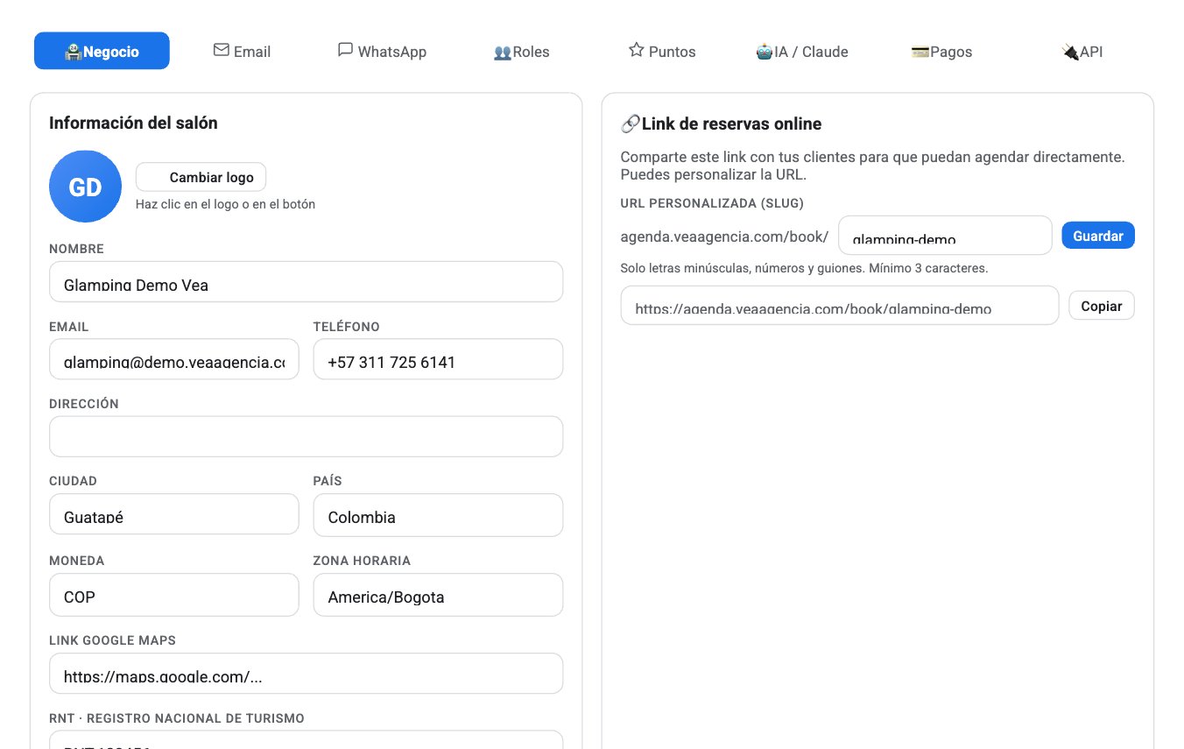Click the empty Dirección field
This screenshot has height=749, width=1184.
[306, 436]
